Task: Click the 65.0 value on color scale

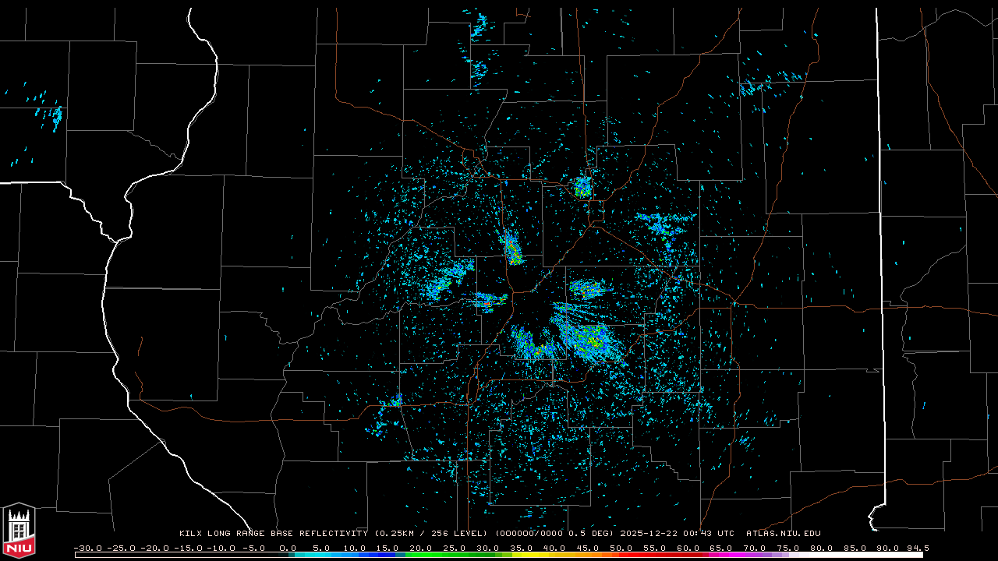Action: pyautogui.click(x=720, y=548)
